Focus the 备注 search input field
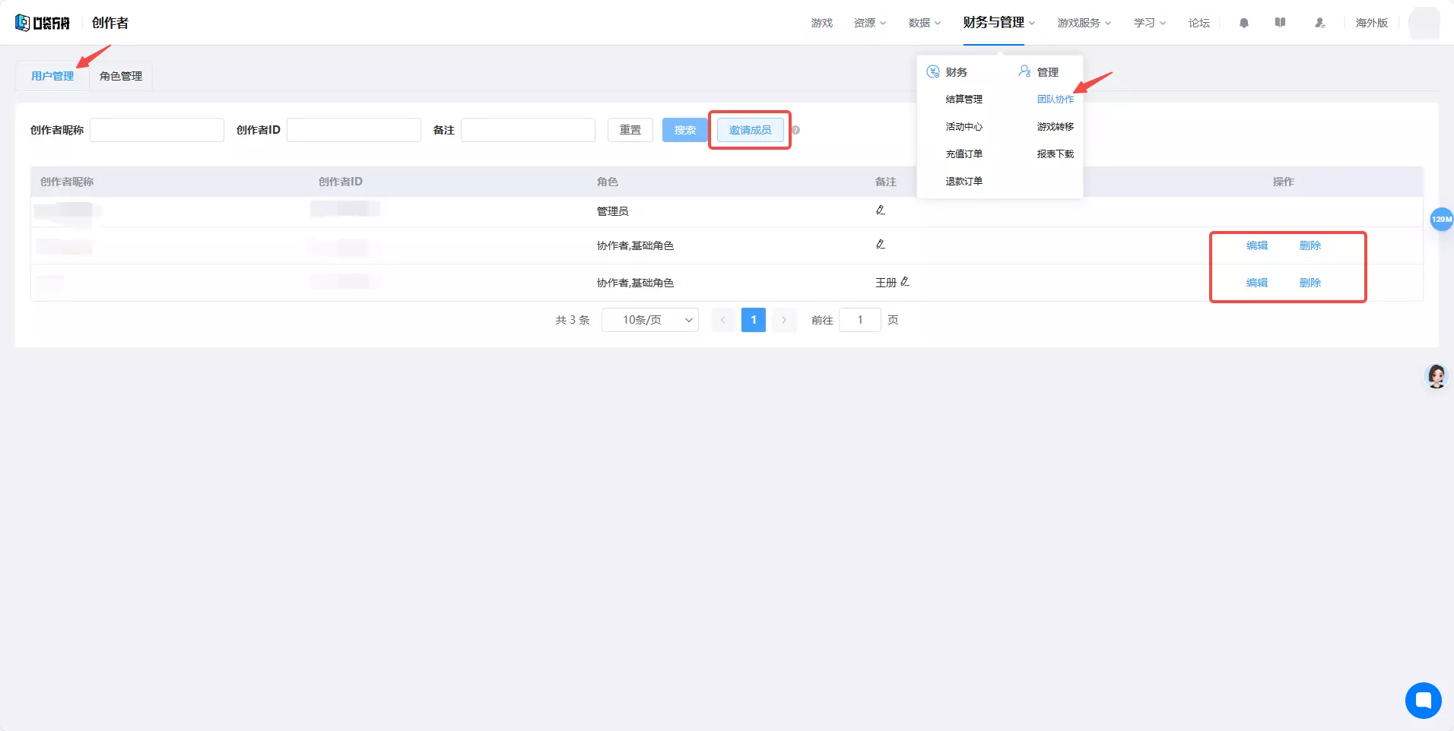The height and width of the screenshot is (731, 1454). [x=528, y=130]
